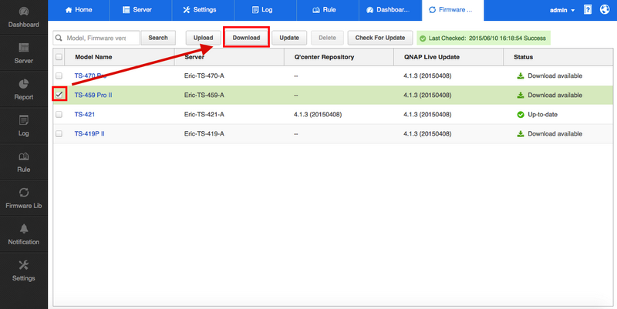Select the Firmware tab
617x309 pixels.
pos(453,10)
